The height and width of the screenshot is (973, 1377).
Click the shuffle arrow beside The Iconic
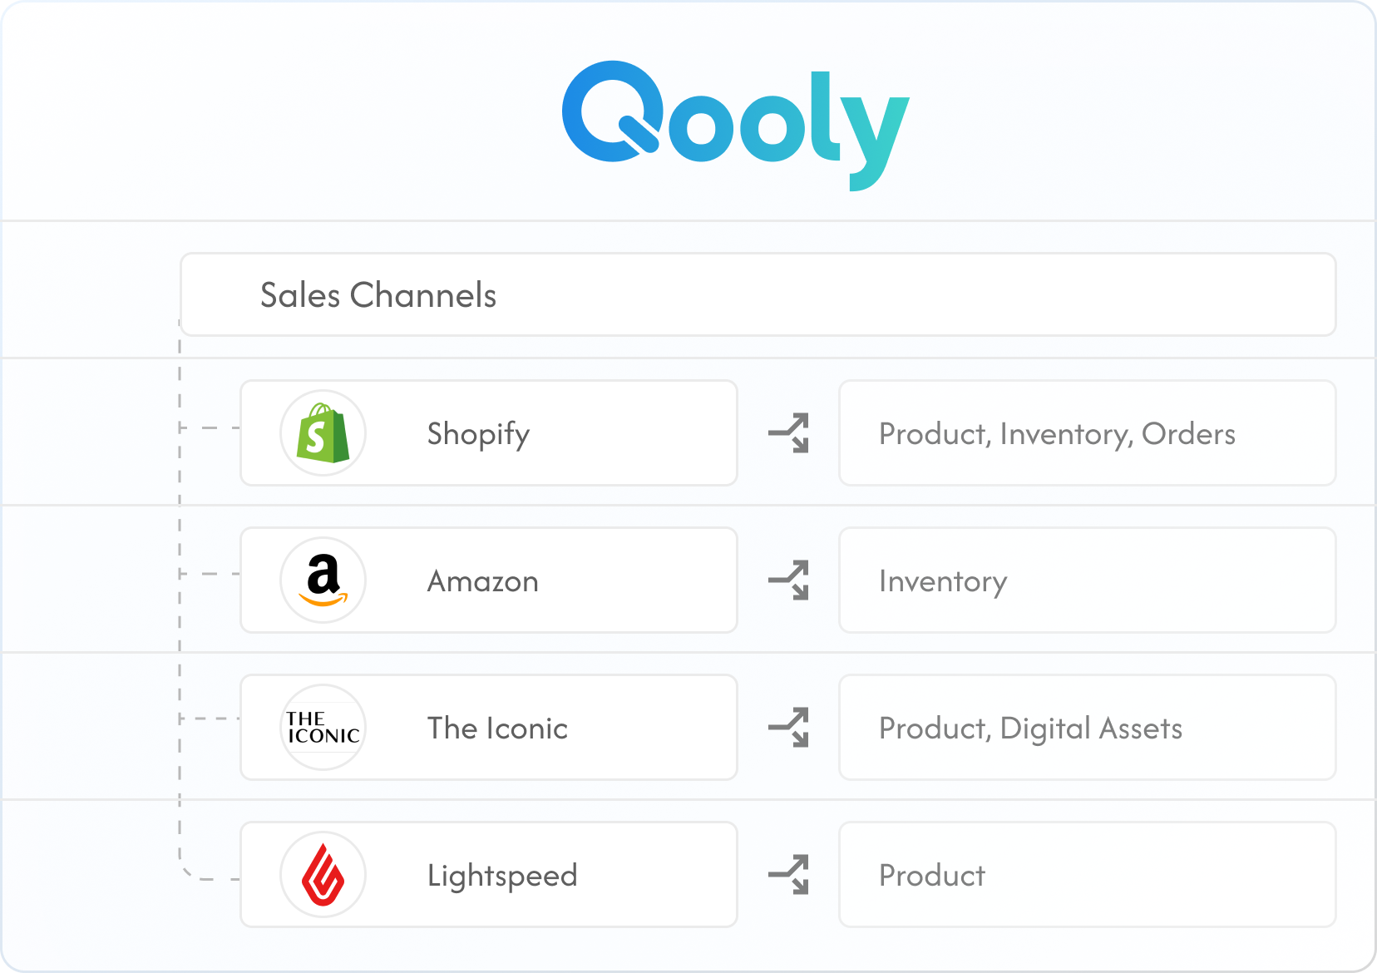[789, 728]
